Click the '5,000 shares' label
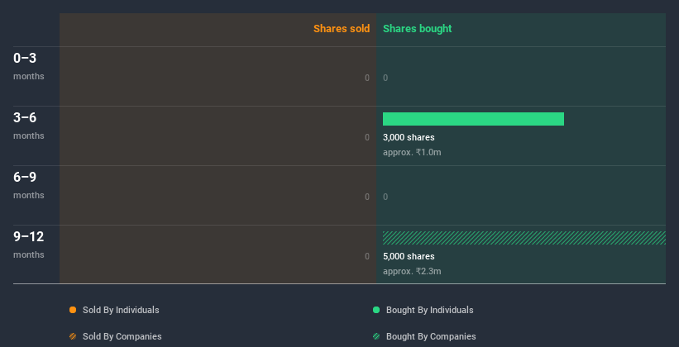 [409, 257]
